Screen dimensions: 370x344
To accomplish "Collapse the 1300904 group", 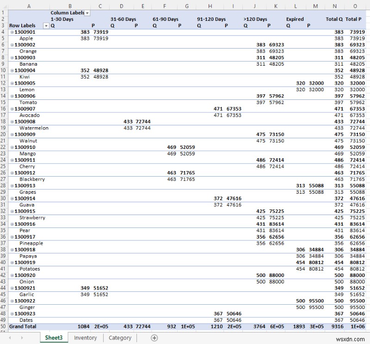I will point(12,71).
